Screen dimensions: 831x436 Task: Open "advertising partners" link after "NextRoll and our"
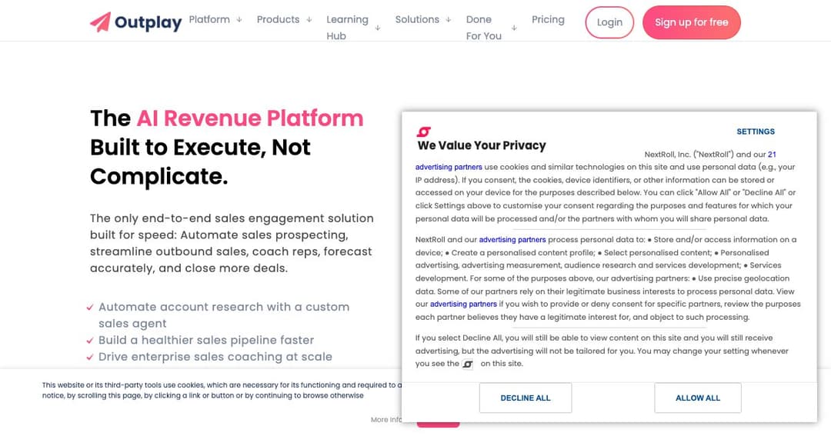512,239
